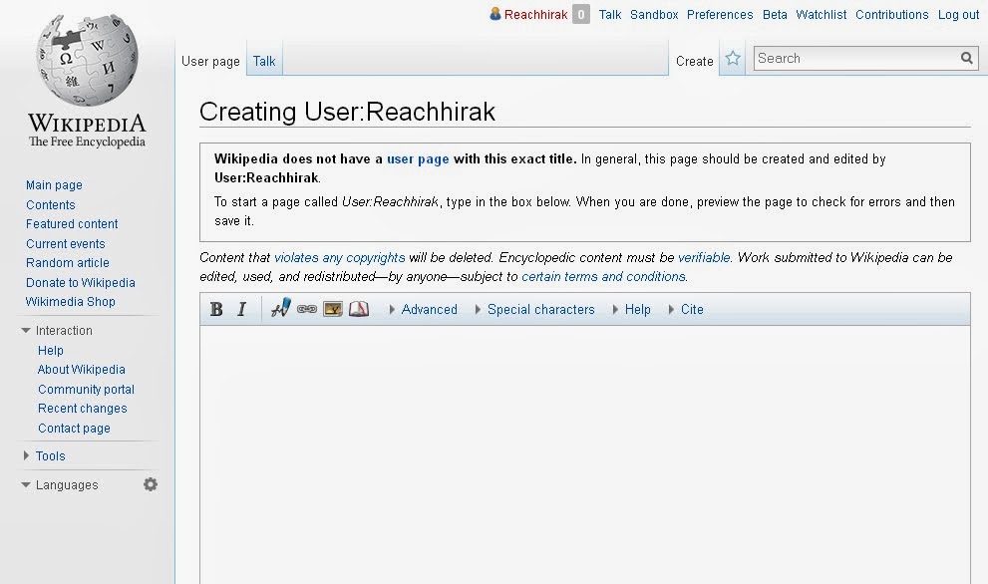
Task: Open Watchlist in the top bar
Action: tap(822, 15)
